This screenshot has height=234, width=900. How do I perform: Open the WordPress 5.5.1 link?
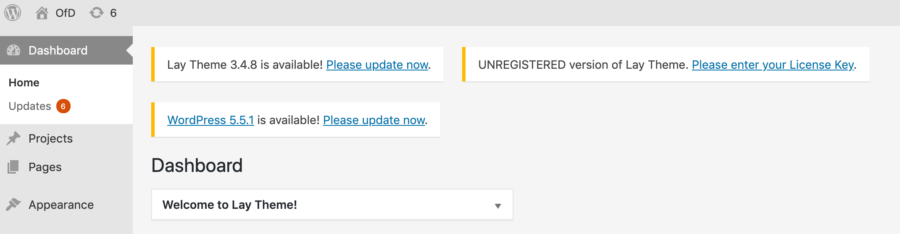(211, 120)
